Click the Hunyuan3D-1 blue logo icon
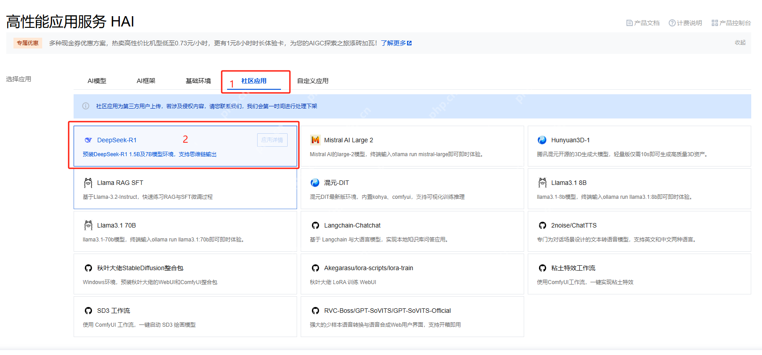762x355 pixels. pyautogui.click(x=542, y=140)
